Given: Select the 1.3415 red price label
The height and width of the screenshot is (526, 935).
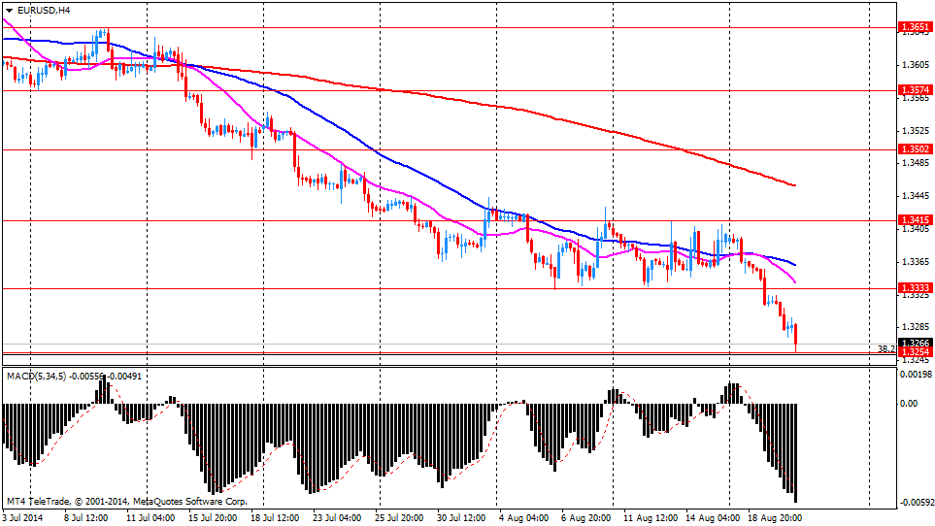Looking at the screenshot, I should (x=915, y=219).
